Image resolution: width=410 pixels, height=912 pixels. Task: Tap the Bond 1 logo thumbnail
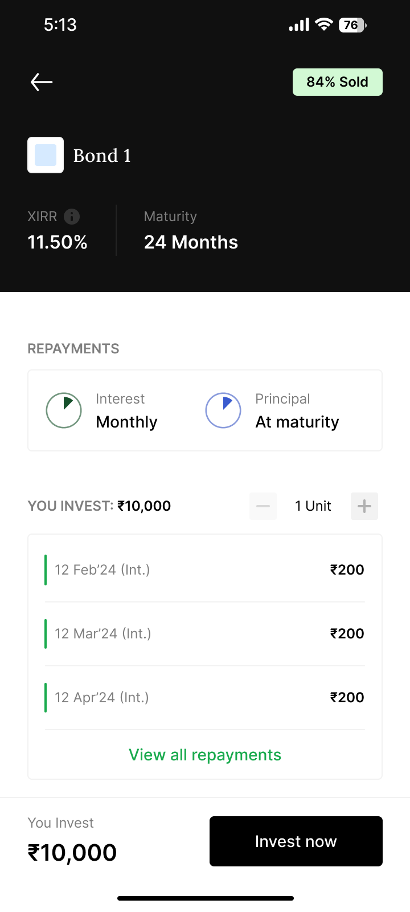[46, 155]
